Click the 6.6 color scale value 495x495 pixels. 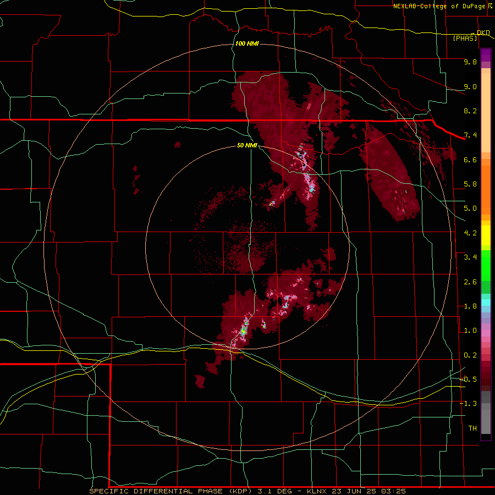[470, 159]
